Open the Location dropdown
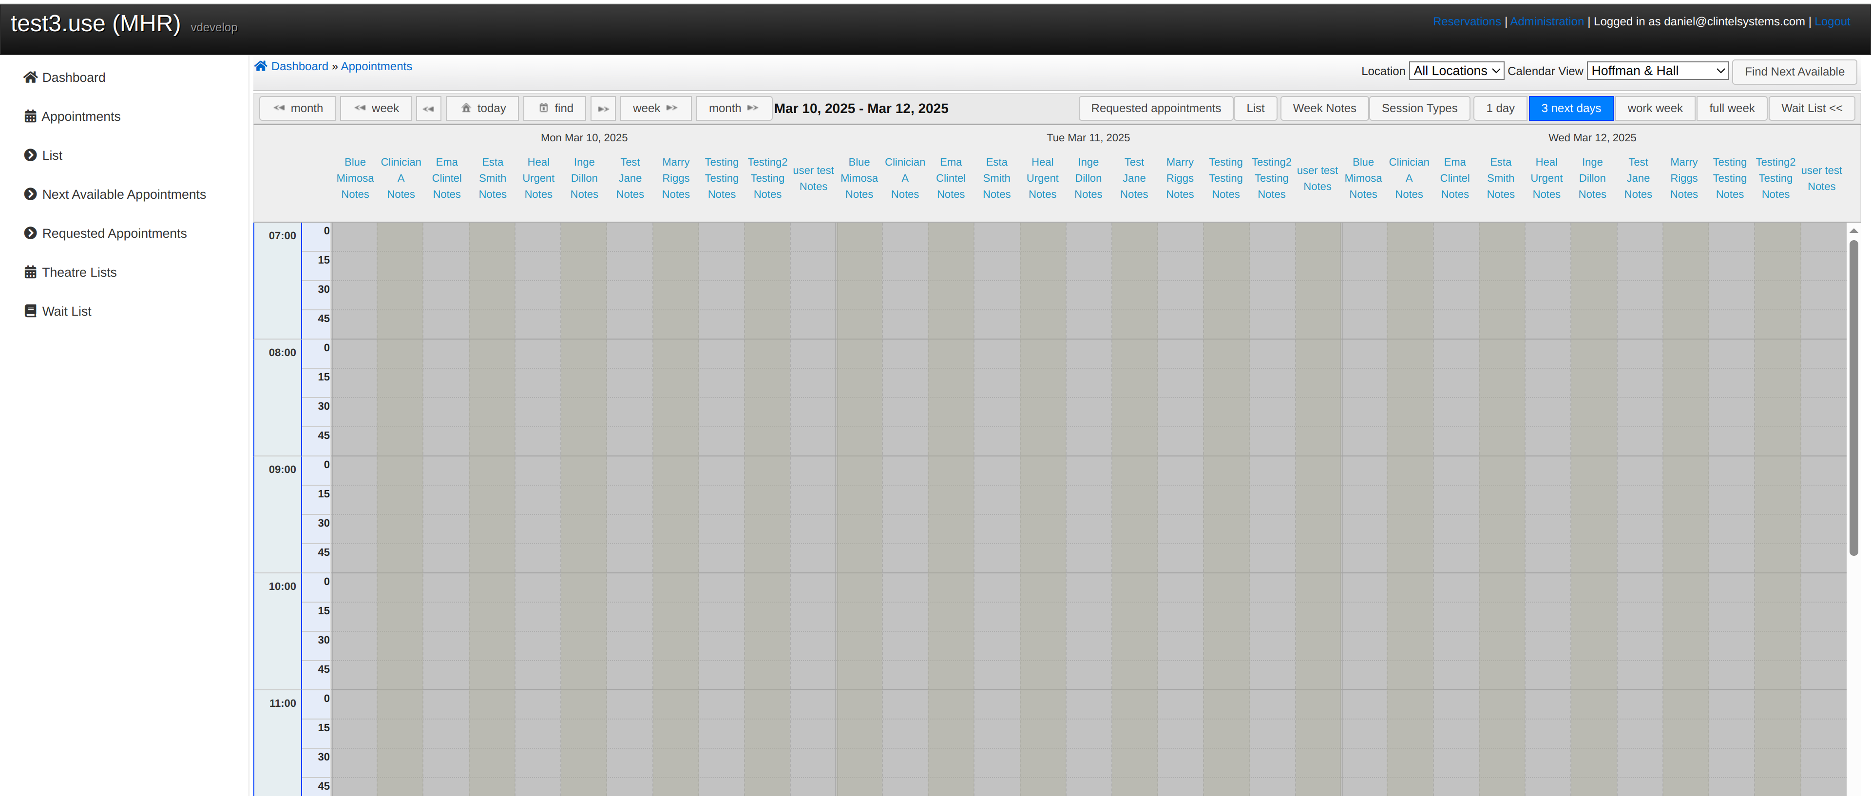 (1455, 71)
